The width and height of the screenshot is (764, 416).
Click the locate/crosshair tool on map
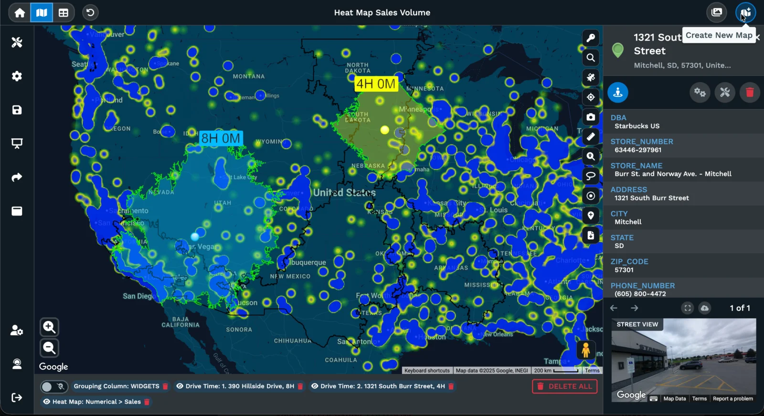click(591, 97)
